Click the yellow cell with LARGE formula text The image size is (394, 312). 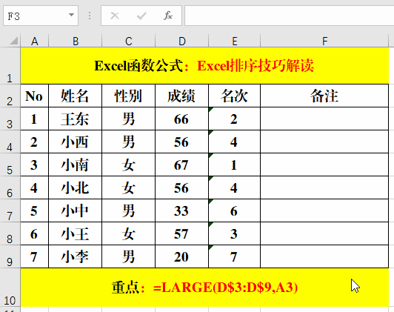click(204, 288)
